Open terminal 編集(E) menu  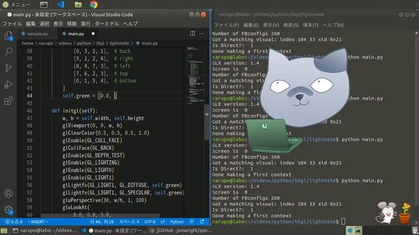pyautogui.click(x=251, y=25)
